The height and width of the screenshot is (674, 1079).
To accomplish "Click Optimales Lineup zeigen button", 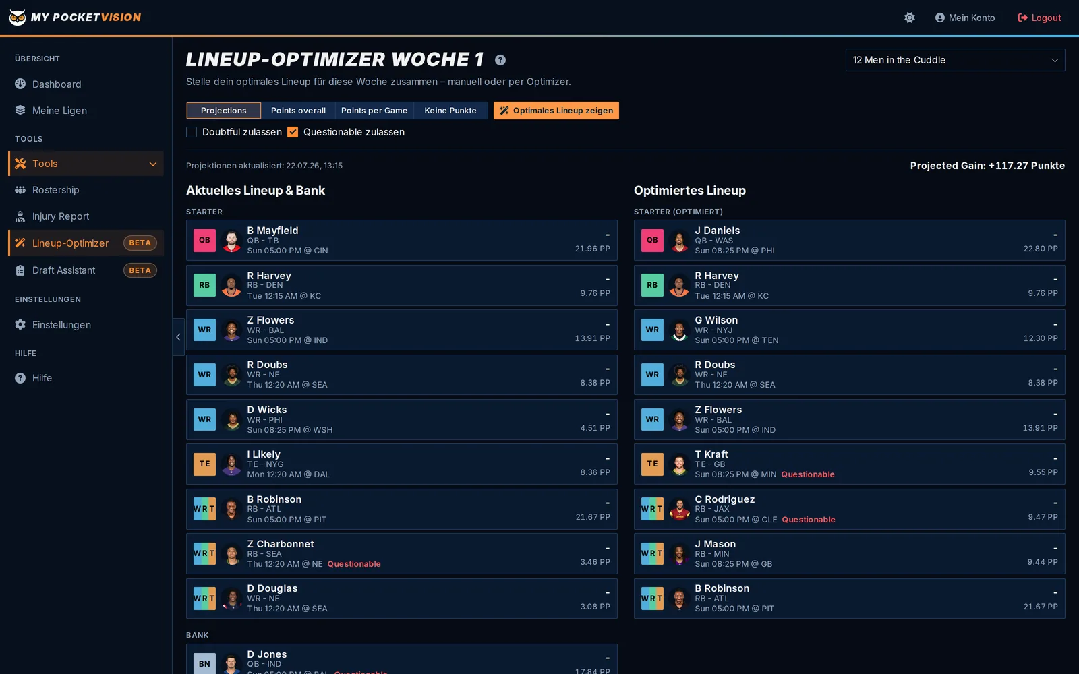I will (556, 111).
